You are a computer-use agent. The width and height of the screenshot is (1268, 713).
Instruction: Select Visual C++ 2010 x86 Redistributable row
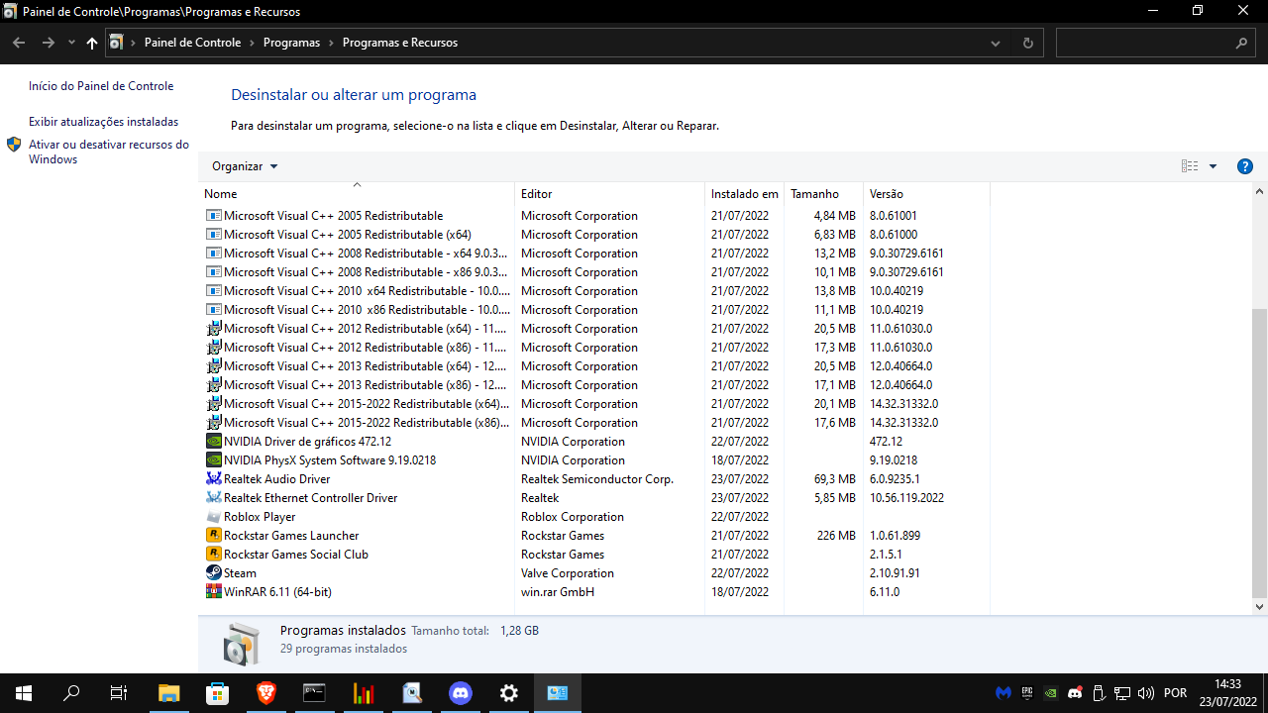click(x=594, y=310)
